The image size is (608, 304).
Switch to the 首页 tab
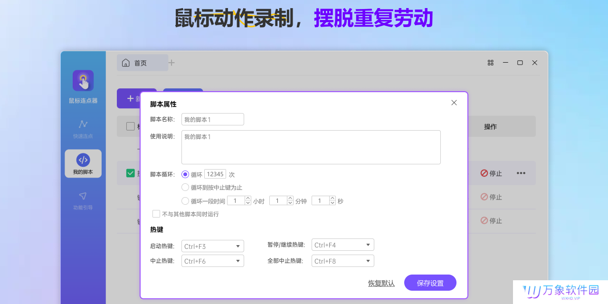pos(142,63)
